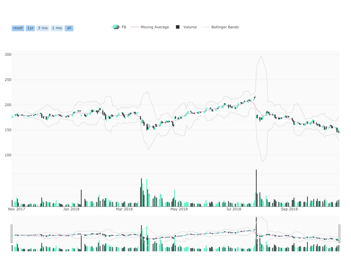The image size is (351, 263).
Task: Toggle the FB candlestick legend entry
Action: click(x=119, y=27)
